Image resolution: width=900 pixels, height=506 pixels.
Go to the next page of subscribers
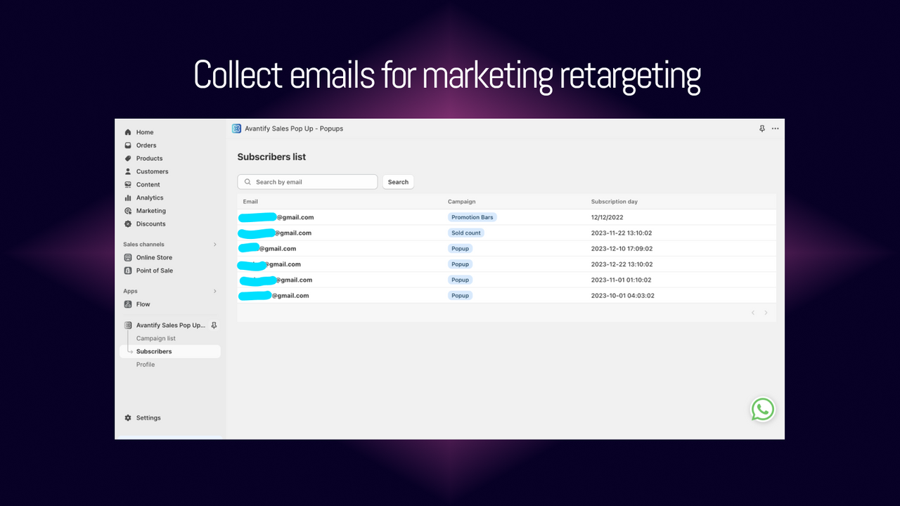(766, 313)
